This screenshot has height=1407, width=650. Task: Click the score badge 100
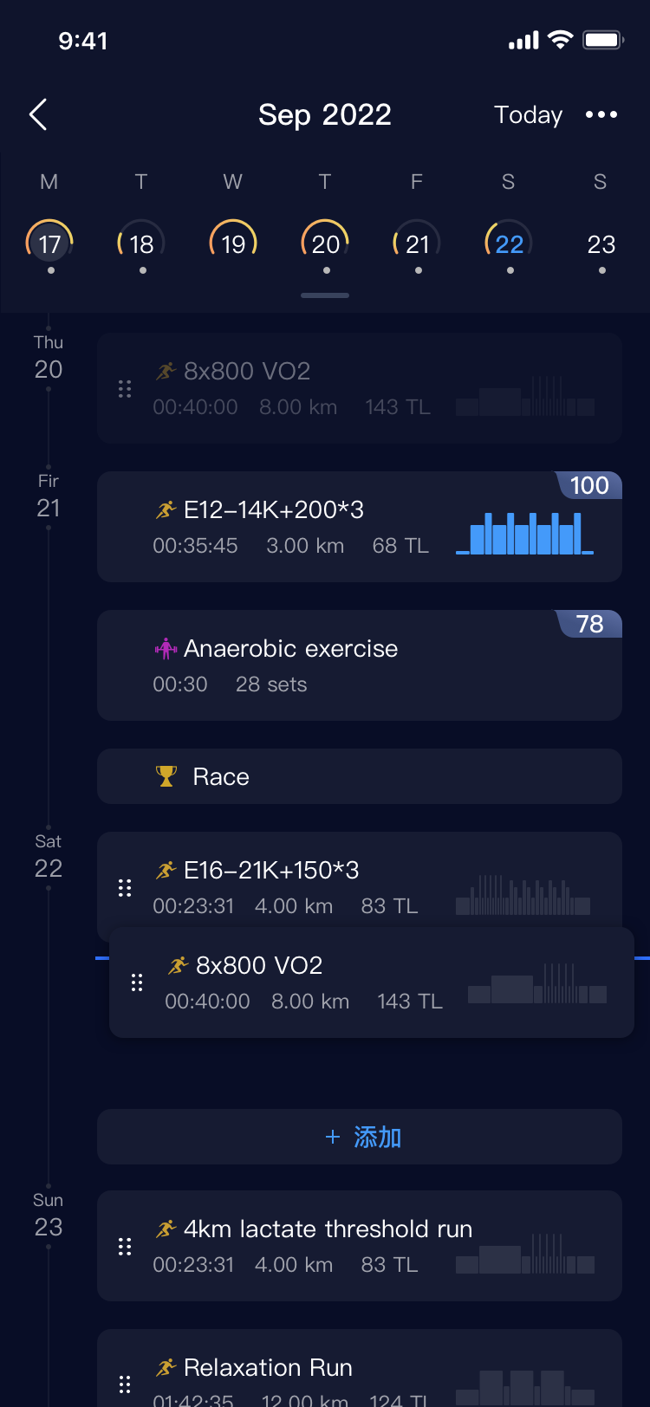pos(589,485)
